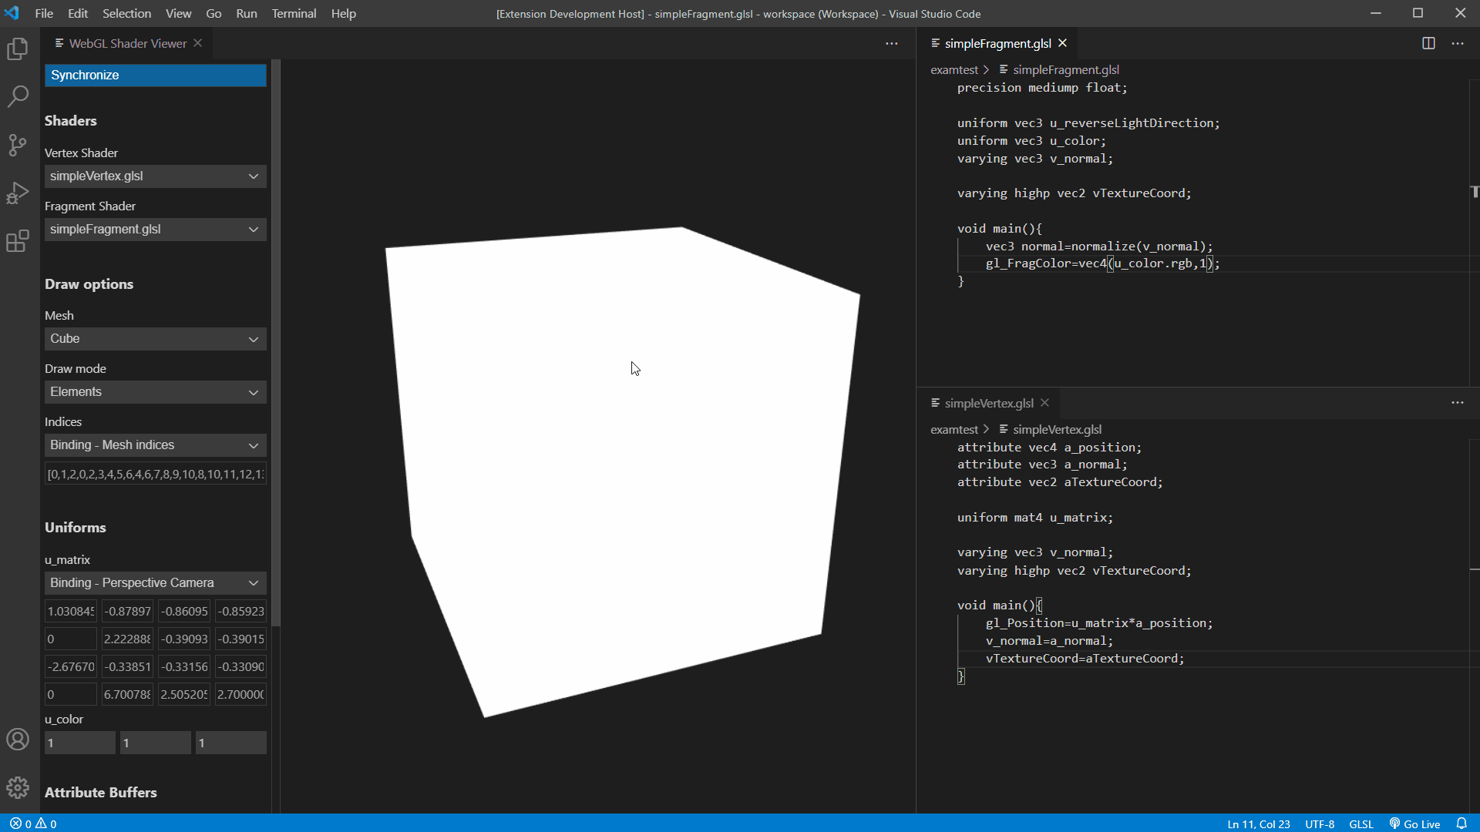1480x832 pixels.
Task: Close the simpleVertex.glsl tab
Action: pyautogui.click(x=1045, y=403)
